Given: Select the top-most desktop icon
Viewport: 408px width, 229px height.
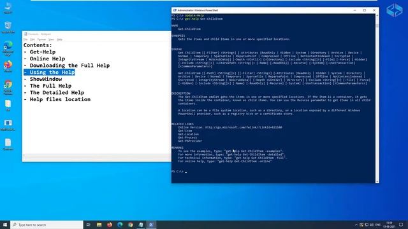Looking at the screenshot, I should click(8, 8).
